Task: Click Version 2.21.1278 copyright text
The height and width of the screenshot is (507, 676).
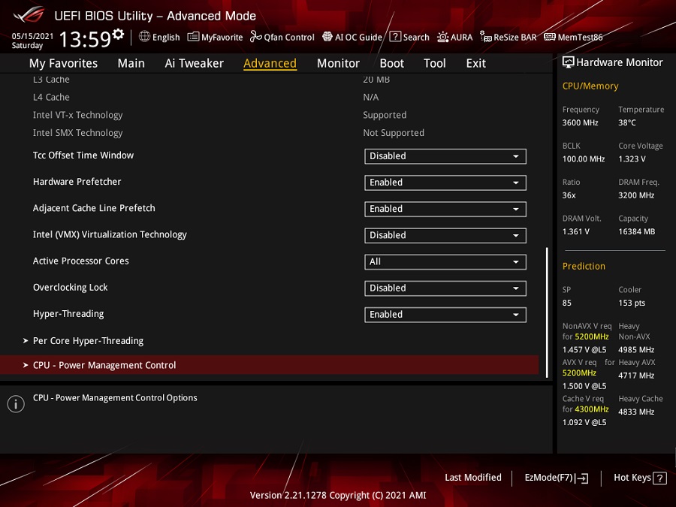Action: pos(337,495)
